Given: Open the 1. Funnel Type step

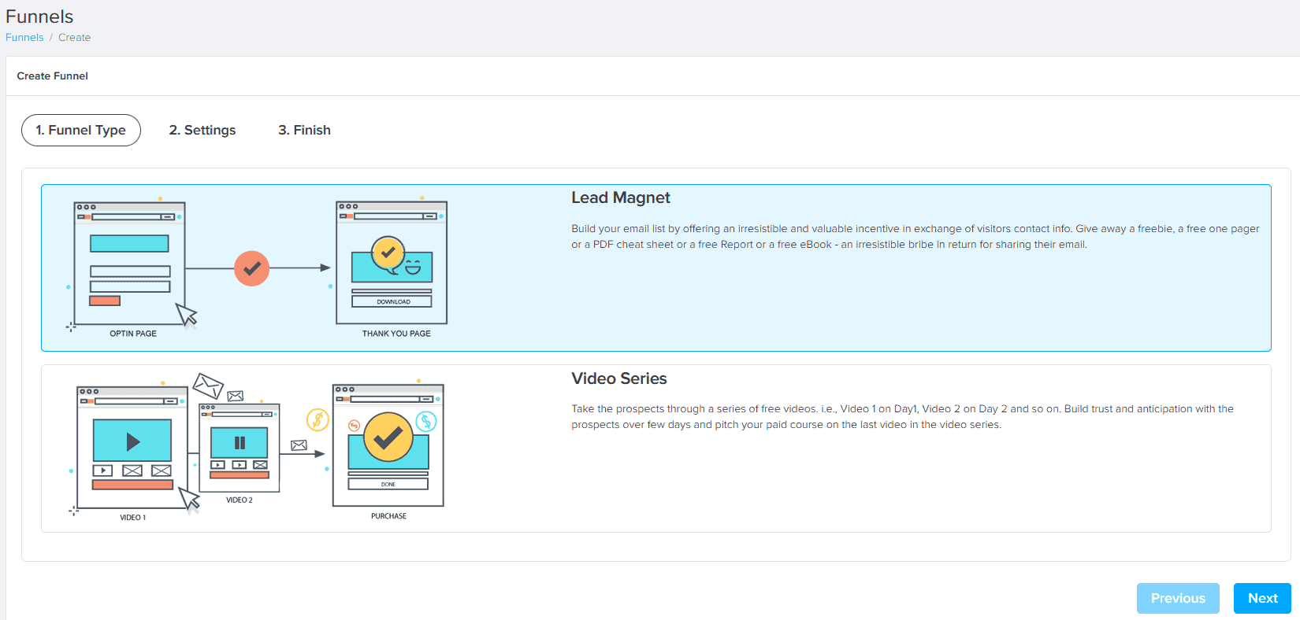Looking at the screenshot, I should click(81, 131).
